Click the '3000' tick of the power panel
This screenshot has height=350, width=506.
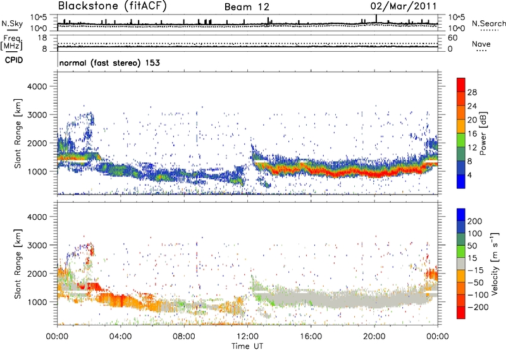37,115
